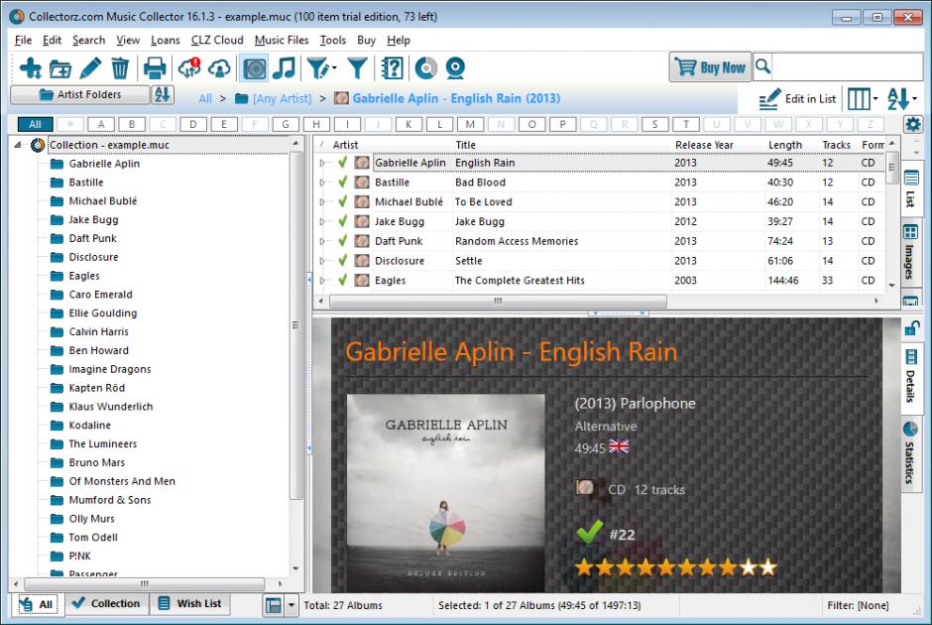The image size is (932, 625).
Task: Expand the Gabrielle Aplin row in the album list
Action: (322, 163)
